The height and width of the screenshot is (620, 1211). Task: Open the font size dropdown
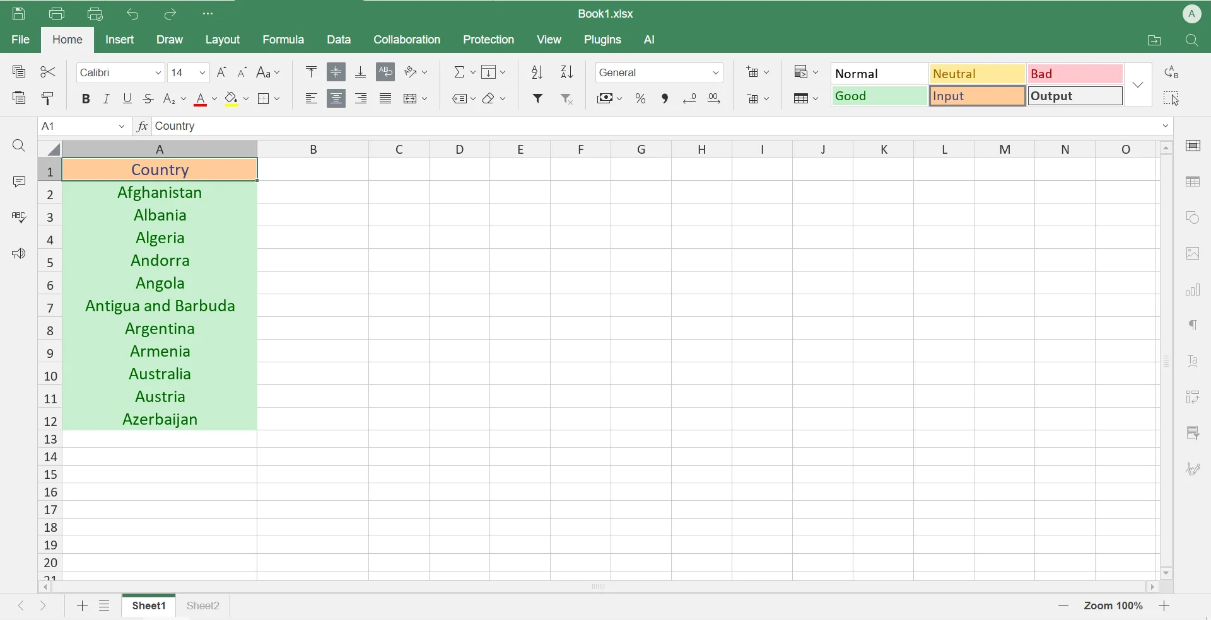[201, 72]
